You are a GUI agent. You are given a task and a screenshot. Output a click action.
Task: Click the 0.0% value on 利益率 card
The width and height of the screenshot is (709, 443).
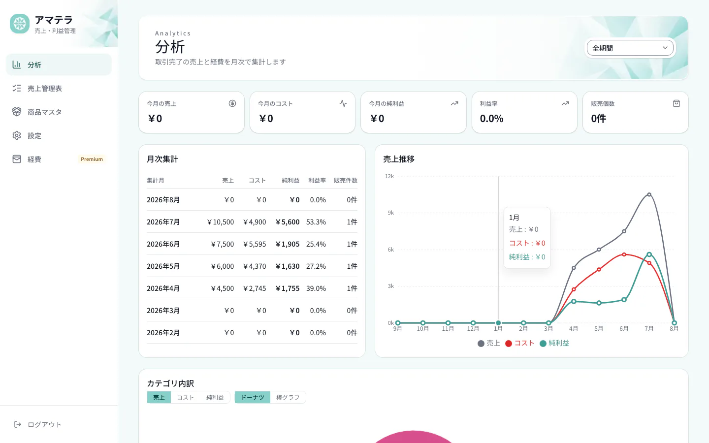(492, 119)
